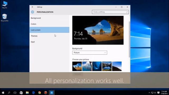Launch Google Chrome from taskbar
Image resolution: width=169 pixels, height=95 pixels.
pos(39,93)
